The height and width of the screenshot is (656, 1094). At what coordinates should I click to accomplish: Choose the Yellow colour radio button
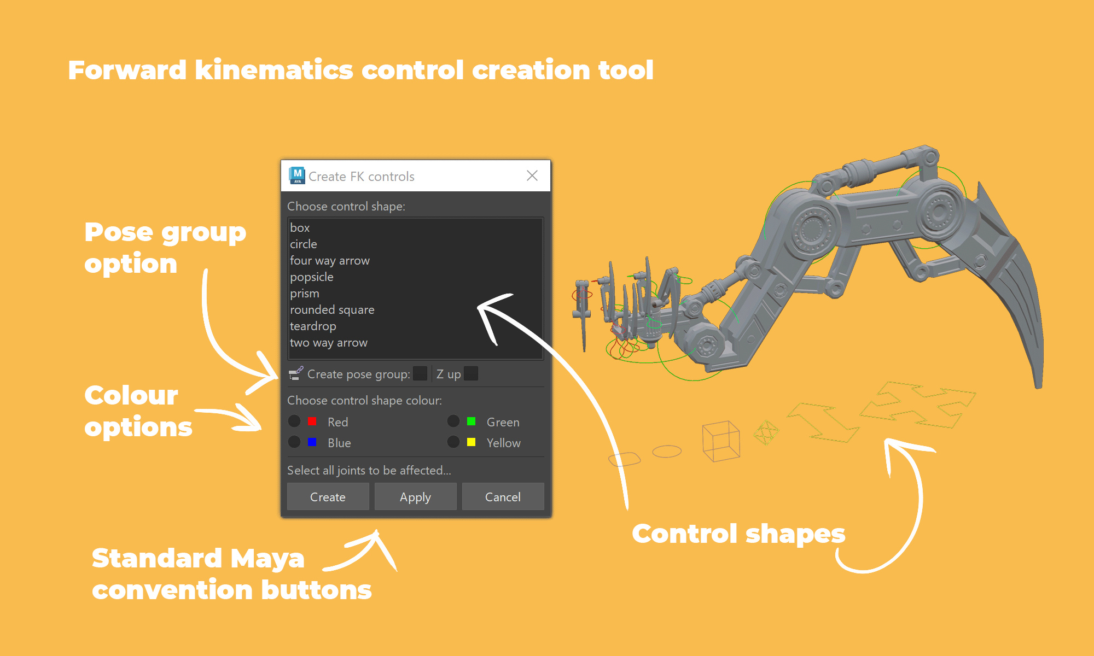(453, 442)
